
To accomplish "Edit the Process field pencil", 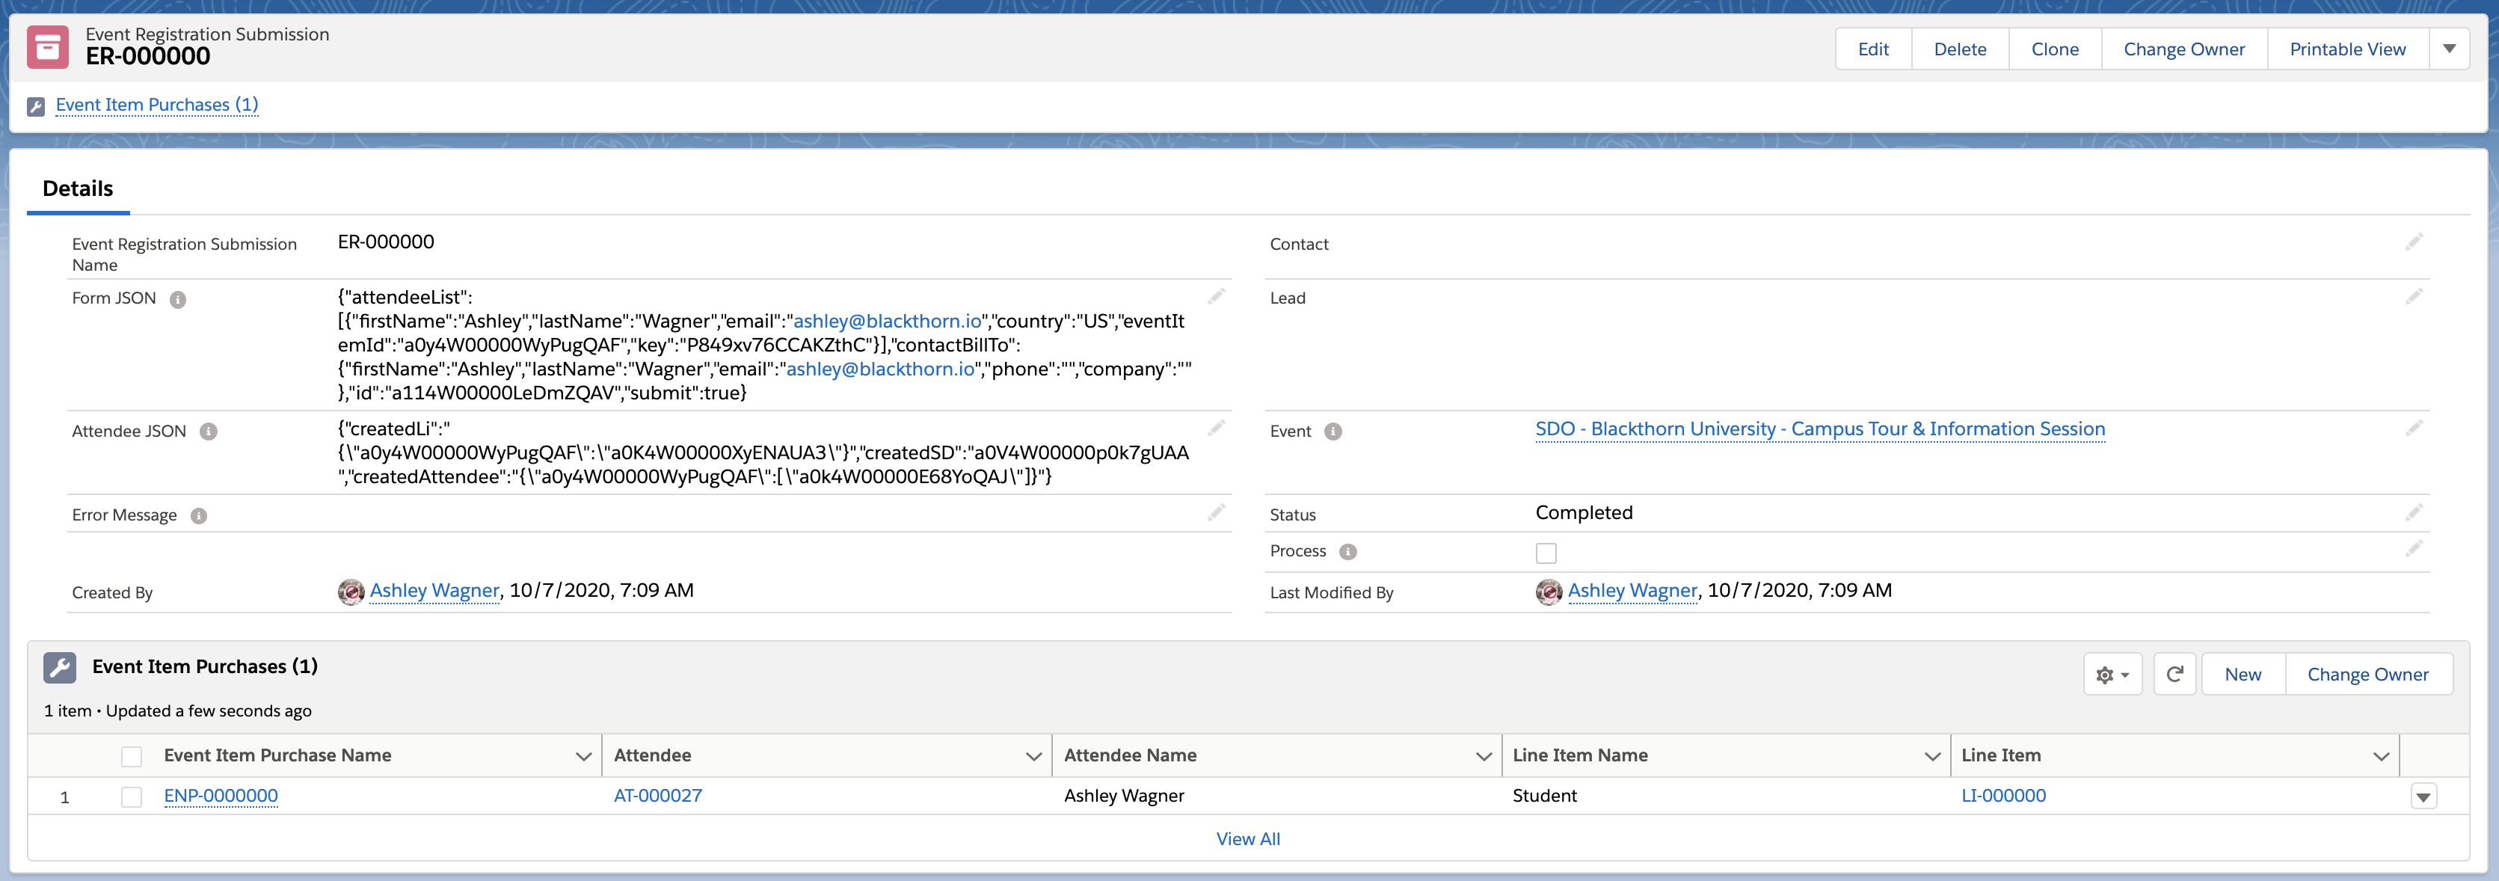I will 2415,549.
